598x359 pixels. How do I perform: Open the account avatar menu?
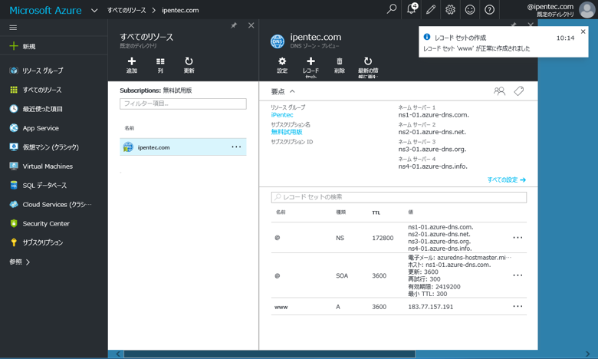586,9
